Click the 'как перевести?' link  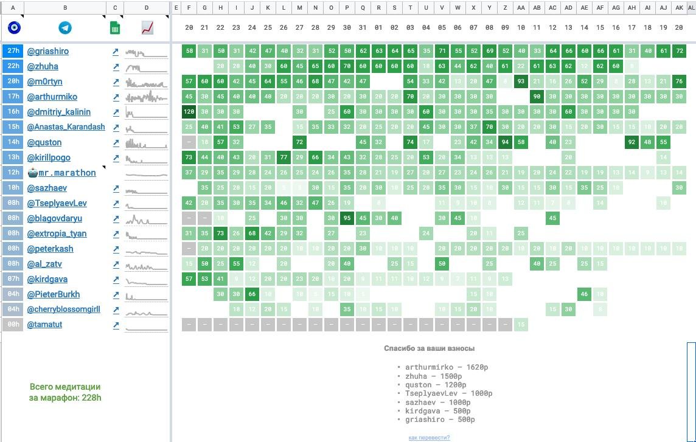point(429,437)
